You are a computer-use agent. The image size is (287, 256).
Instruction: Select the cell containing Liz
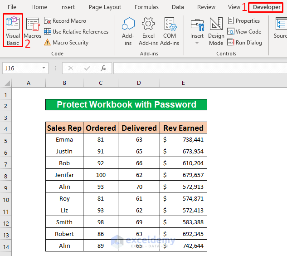pyautogui.click(x=64, y=210)
